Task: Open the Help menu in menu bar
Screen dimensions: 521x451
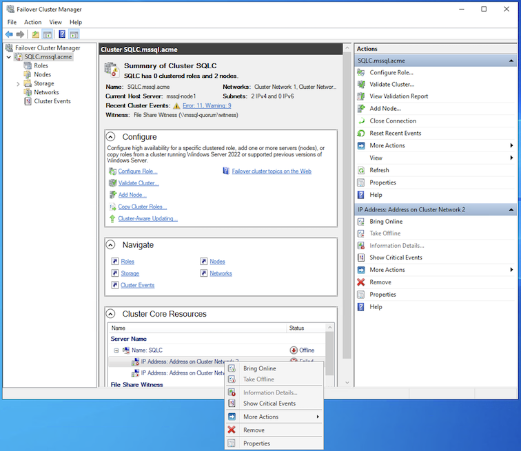Action: (x=76, y=22)
